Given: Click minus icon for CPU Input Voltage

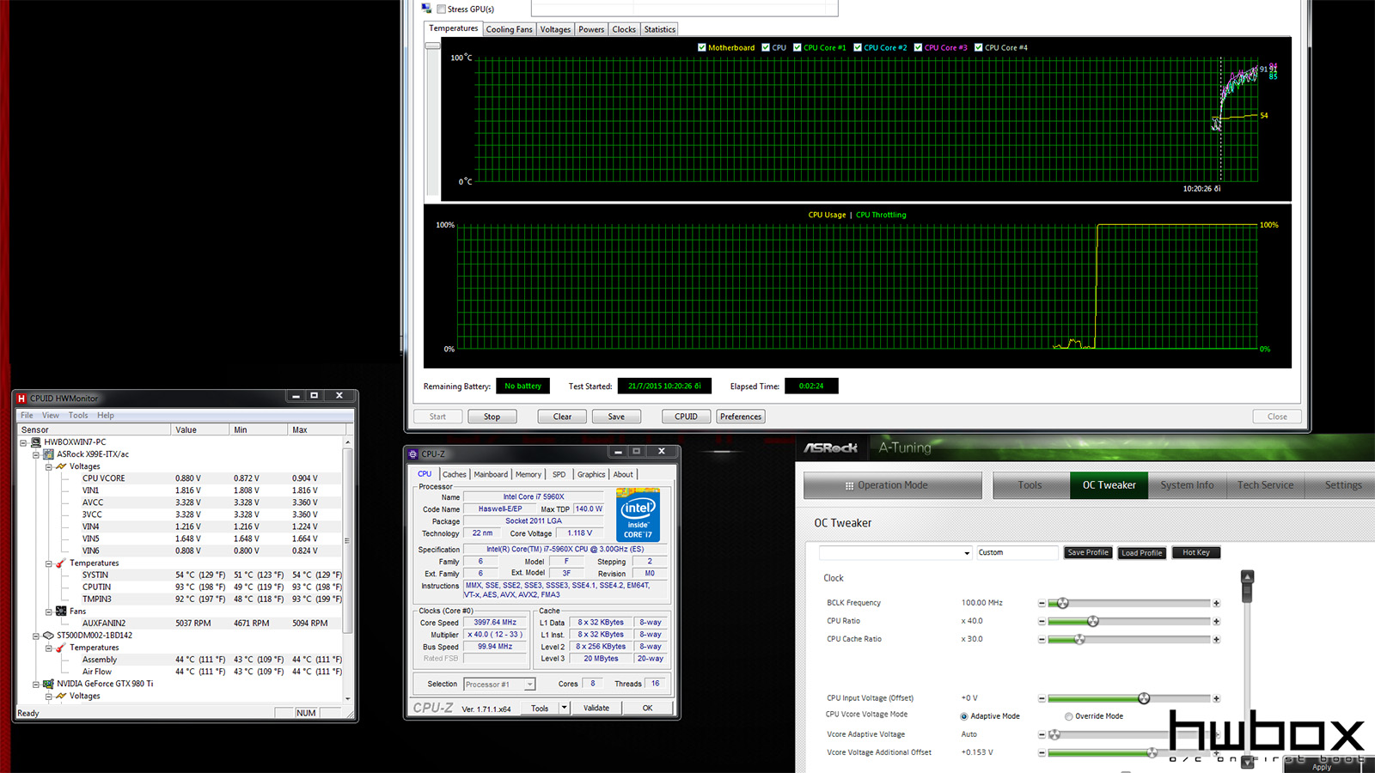Looking at the screenshot, I should [x=1042, y=699].
